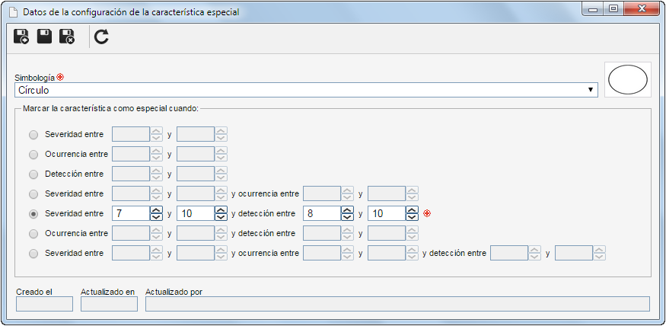666x326 pixels.
Task: Decrease the detección maximum value 10
Action: [x=412, y=217]
